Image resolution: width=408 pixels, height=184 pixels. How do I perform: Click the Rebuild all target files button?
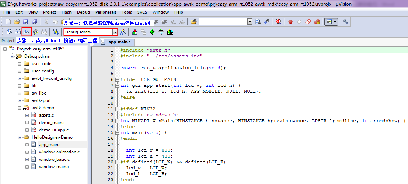(x=27, y=32)
